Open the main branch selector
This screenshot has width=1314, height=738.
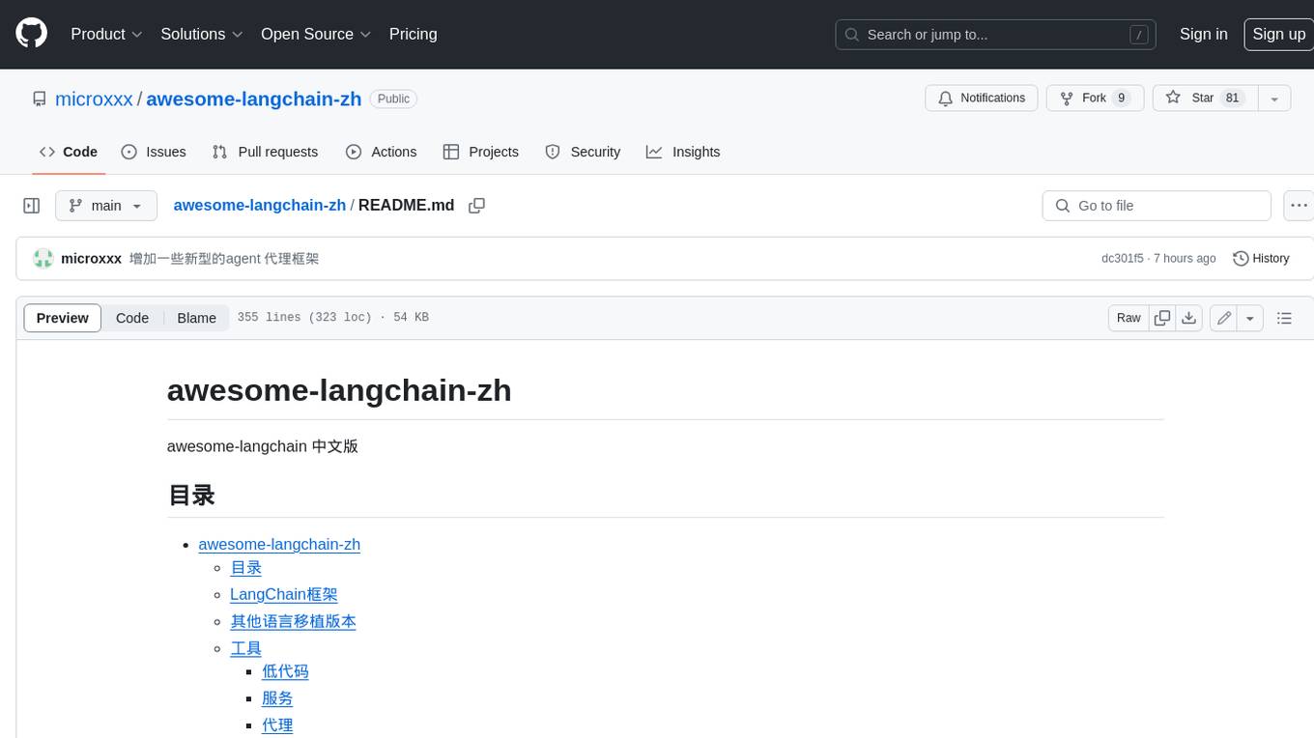tap(106, 206)
